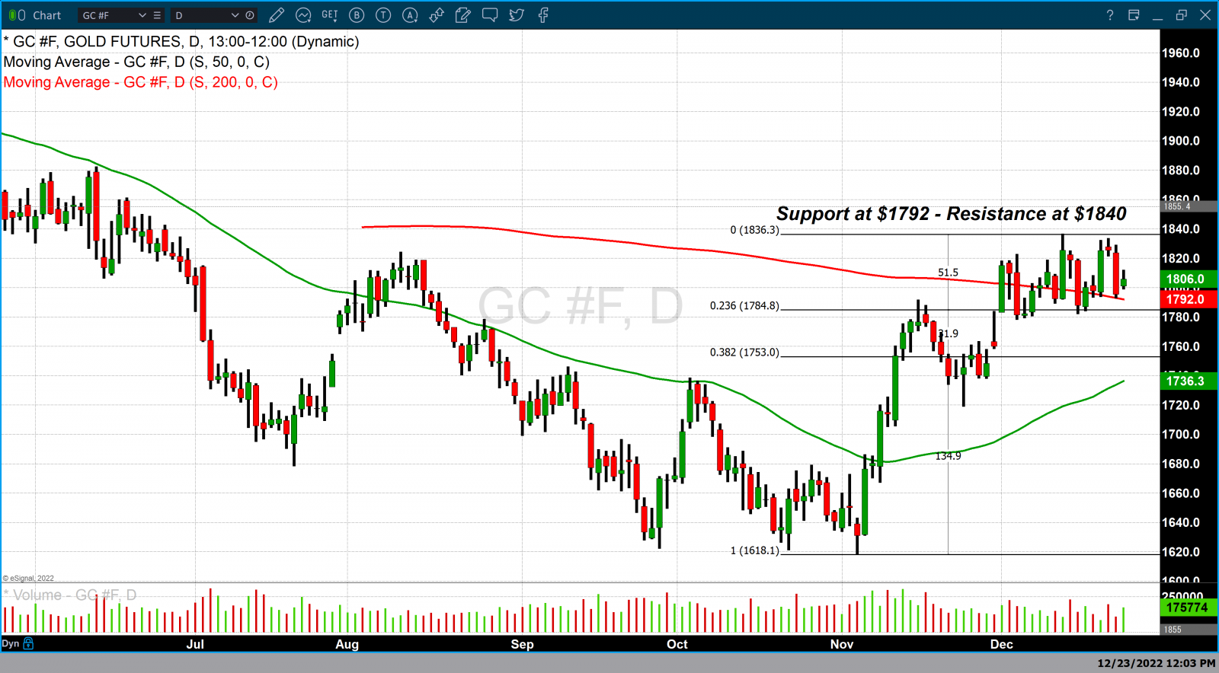Click the 12/23/2022 12:03 PM timestamp
This screenshot has height=673, width=1219.
1156,663
